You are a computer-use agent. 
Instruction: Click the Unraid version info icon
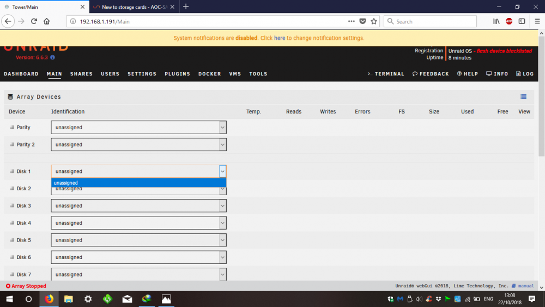52,57
